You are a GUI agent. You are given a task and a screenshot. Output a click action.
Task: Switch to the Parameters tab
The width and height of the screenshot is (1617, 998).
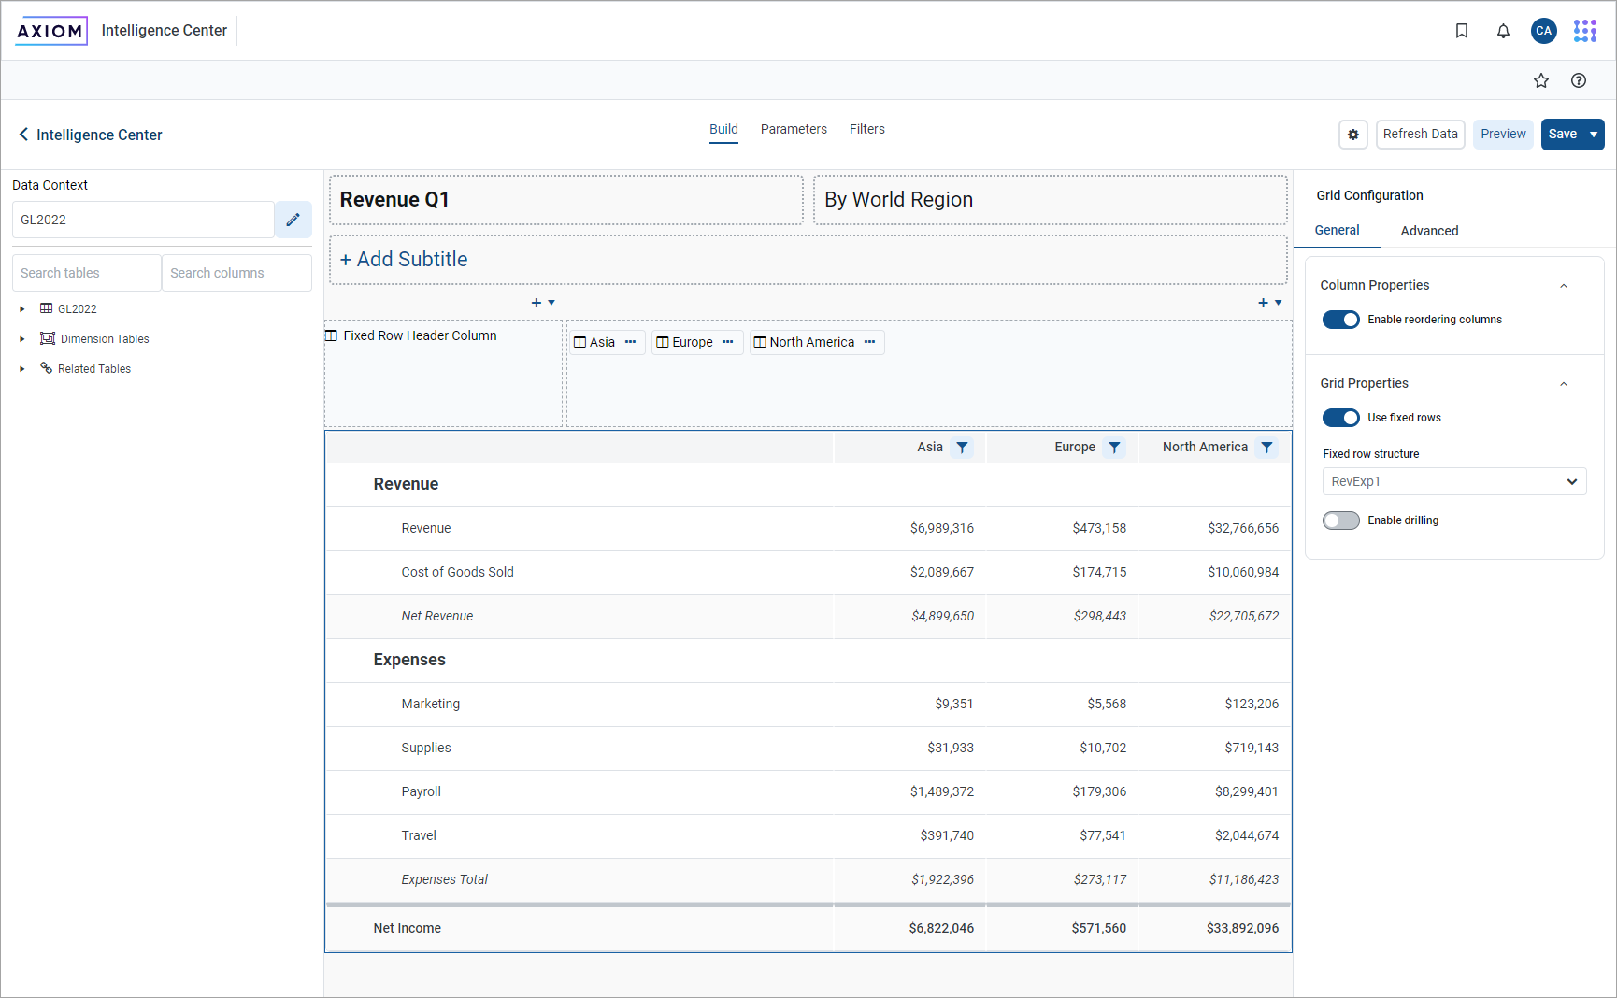tap(794, 129)
